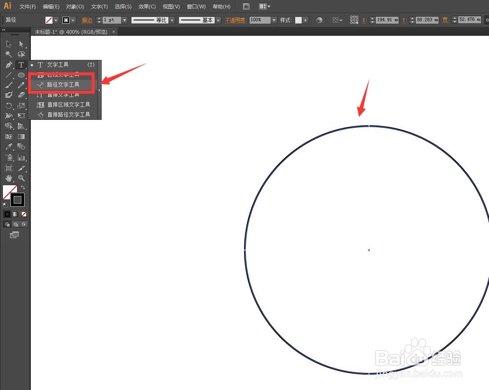Image resolution: width=489 pixels, height=390 pixels.
Task: Open the 文件(F) menu
Action: click(x=27, y=7)
